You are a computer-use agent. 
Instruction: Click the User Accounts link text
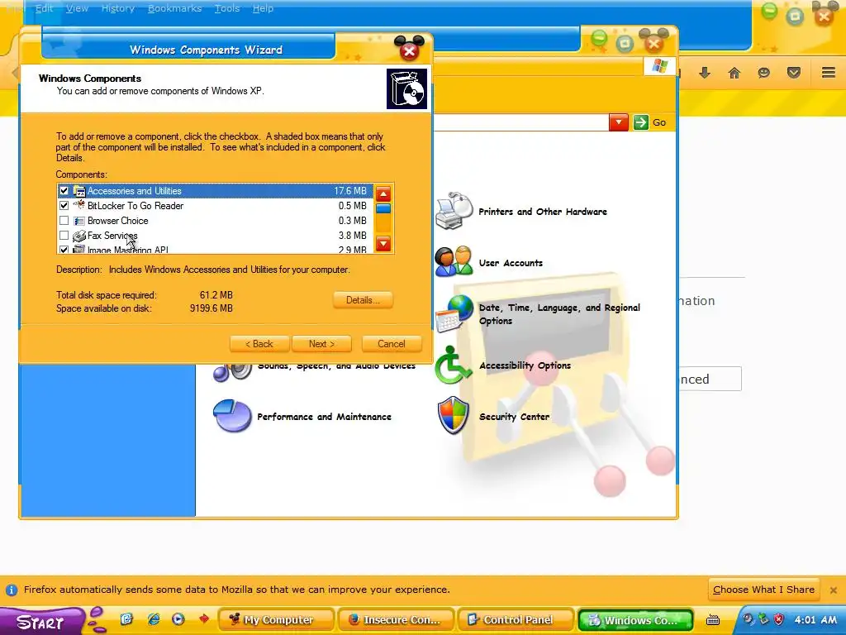pos(511,263)
